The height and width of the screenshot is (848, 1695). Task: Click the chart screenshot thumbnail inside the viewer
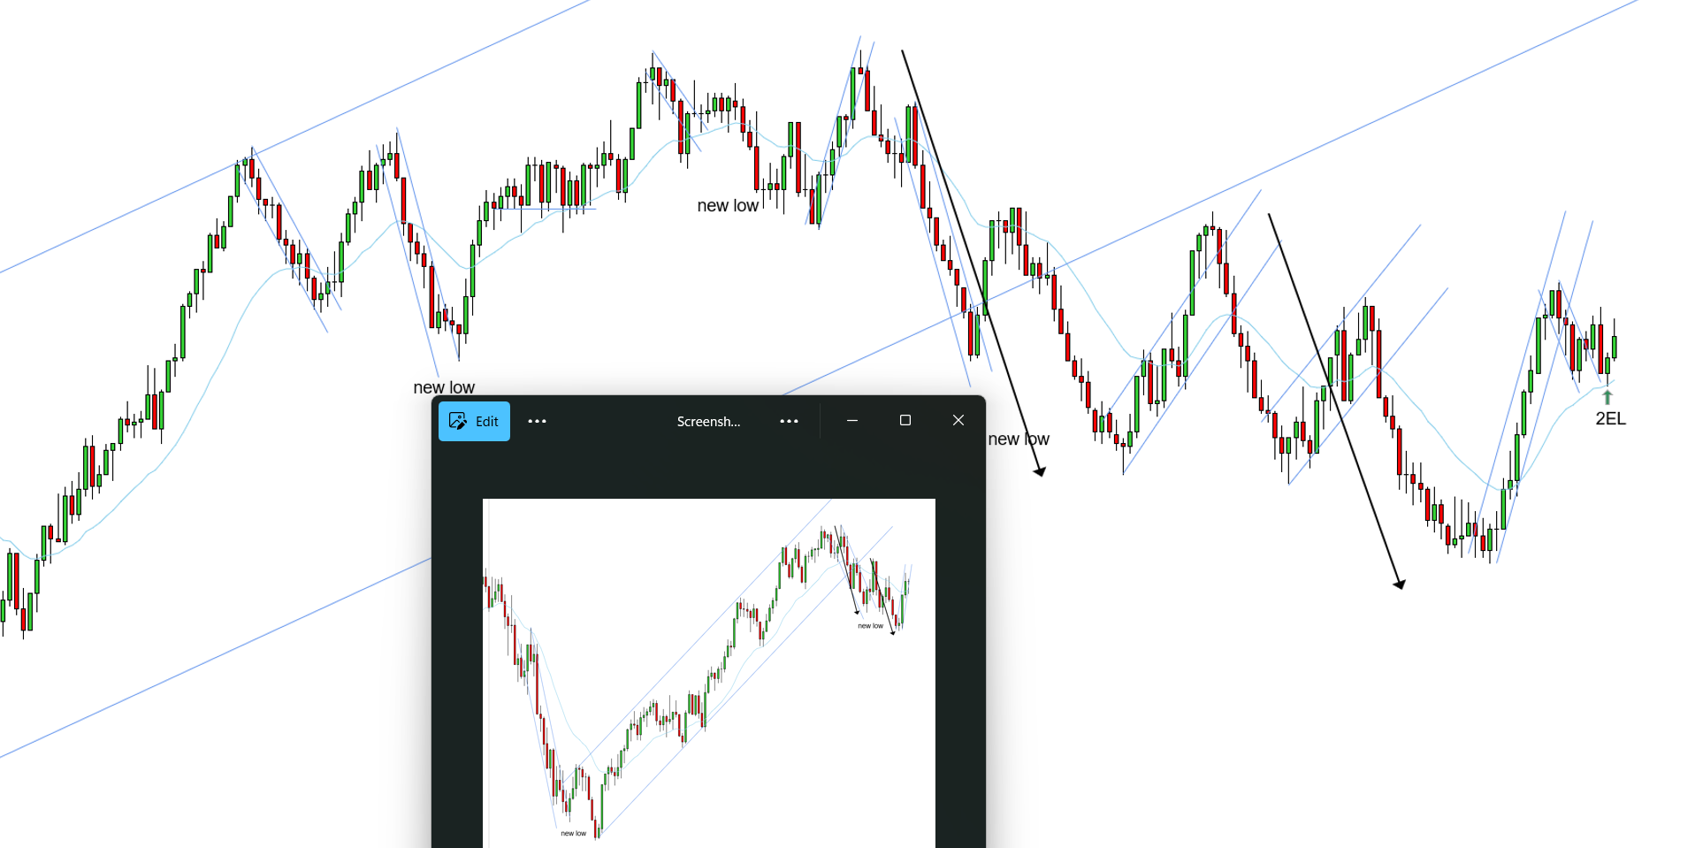click(708, 672)
